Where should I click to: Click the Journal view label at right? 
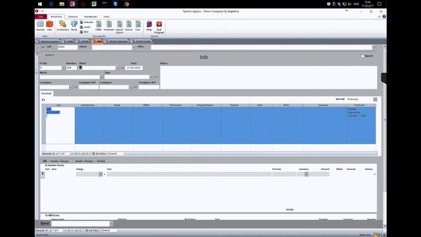[x=340, y=99]
